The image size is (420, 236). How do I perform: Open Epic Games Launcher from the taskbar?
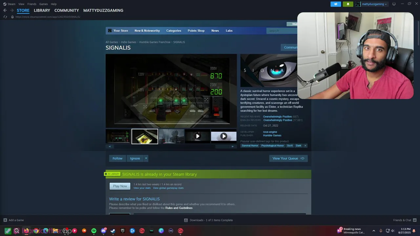click(123, 231)
